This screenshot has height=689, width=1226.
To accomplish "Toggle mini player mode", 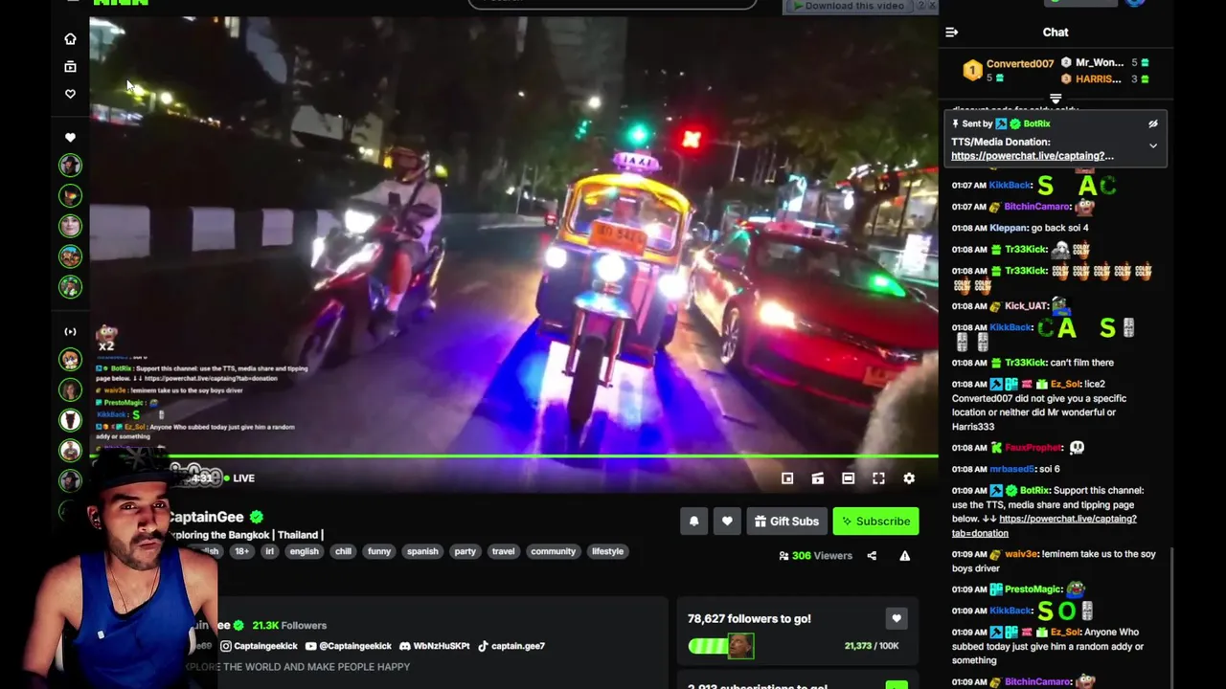I will [787, 478].
